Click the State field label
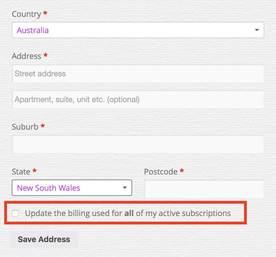 coord(21,172)
